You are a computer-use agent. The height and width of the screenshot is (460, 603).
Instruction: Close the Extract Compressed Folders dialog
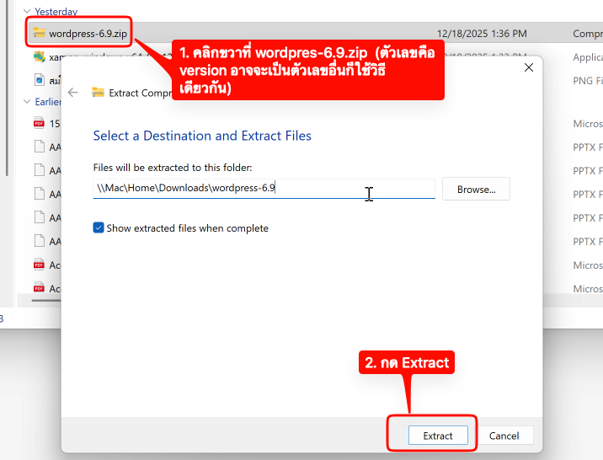(x=528, y=67)
